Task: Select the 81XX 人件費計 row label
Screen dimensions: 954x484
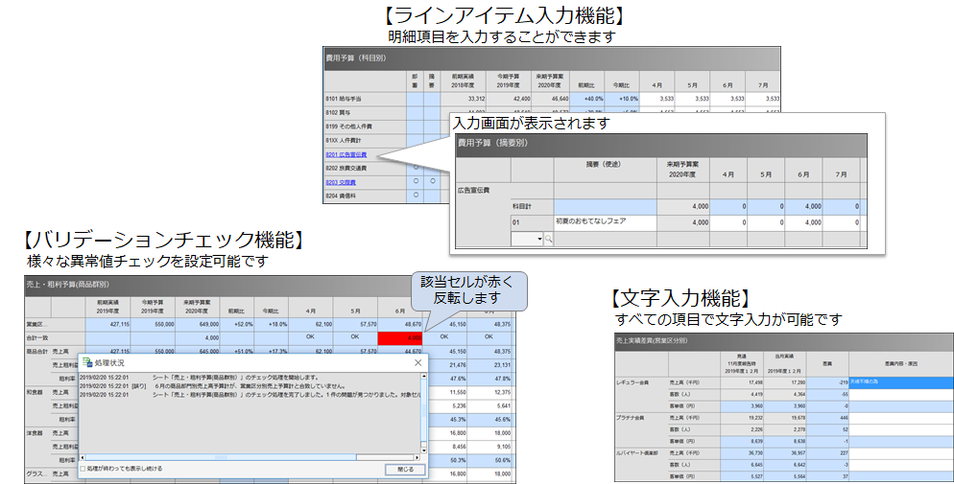Action: pos(344,140)
